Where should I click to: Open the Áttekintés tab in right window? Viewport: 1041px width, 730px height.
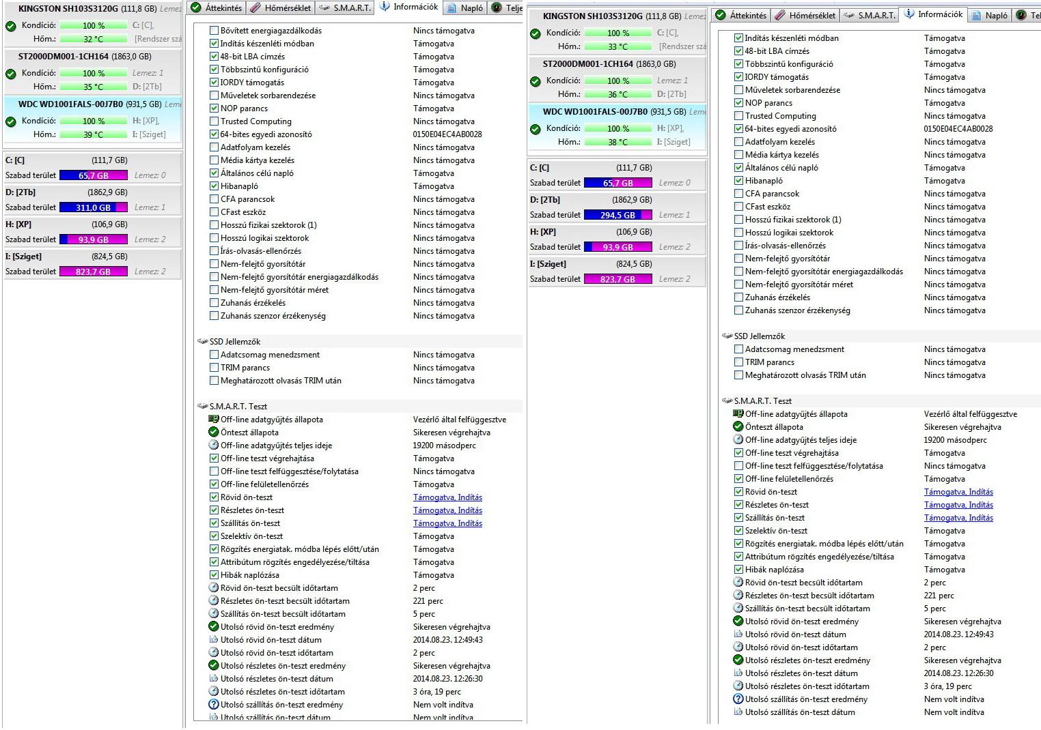[x=741, y=15]
